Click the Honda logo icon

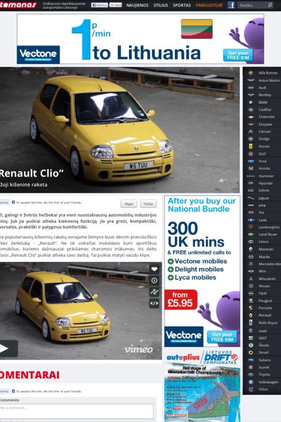click(x=251, y=168)
